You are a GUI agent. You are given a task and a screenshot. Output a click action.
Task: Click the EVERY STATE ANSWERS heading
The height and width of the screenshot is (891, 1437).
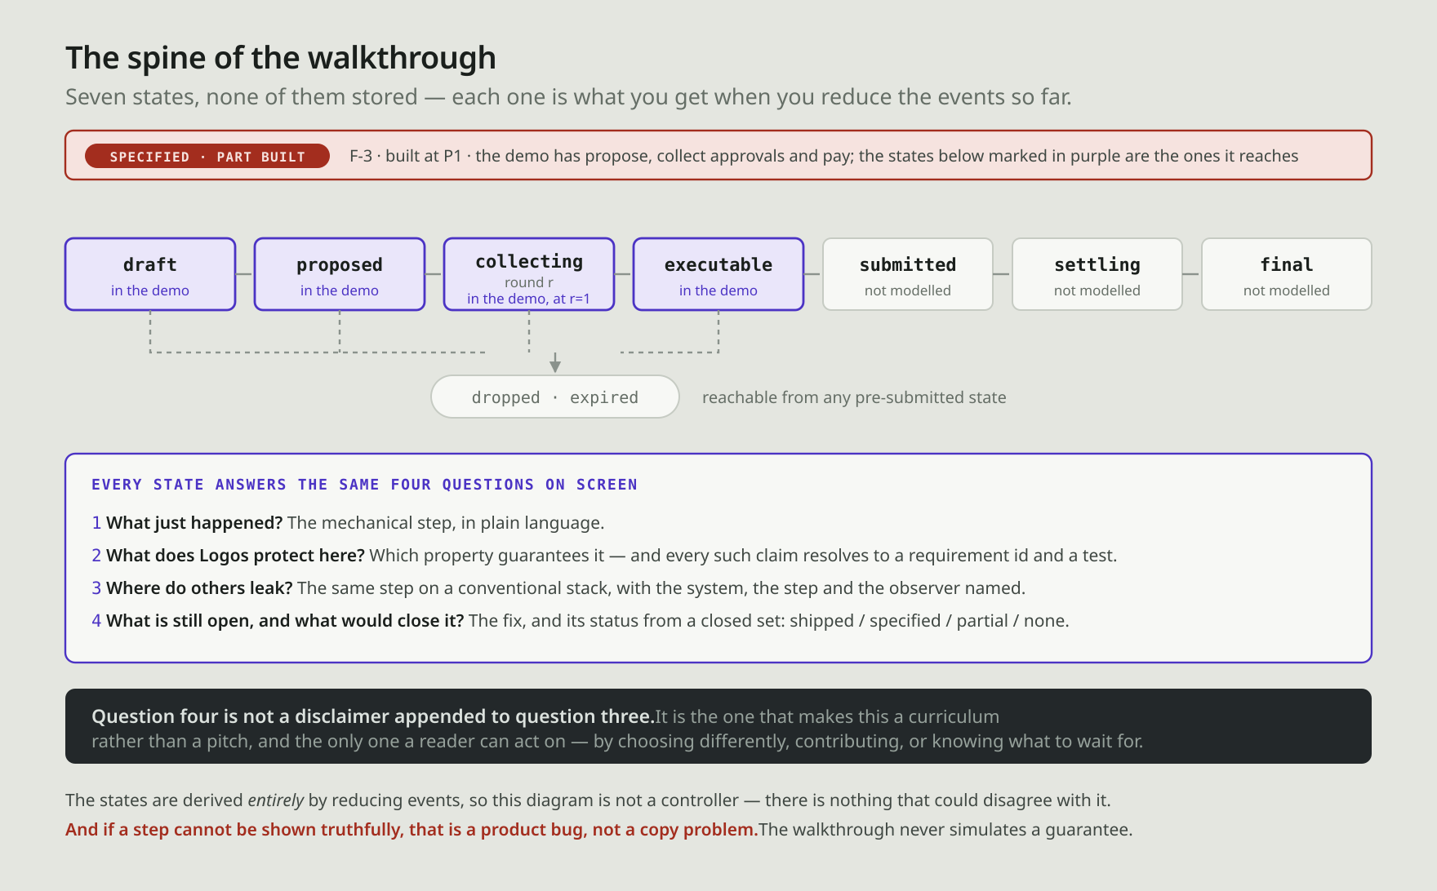[364, 485]
